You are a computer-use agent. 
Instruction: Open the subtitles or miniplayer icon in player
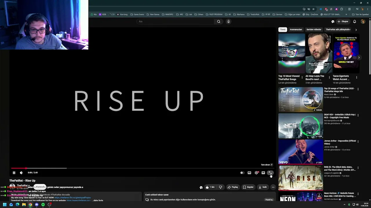(x=249, y=173)
